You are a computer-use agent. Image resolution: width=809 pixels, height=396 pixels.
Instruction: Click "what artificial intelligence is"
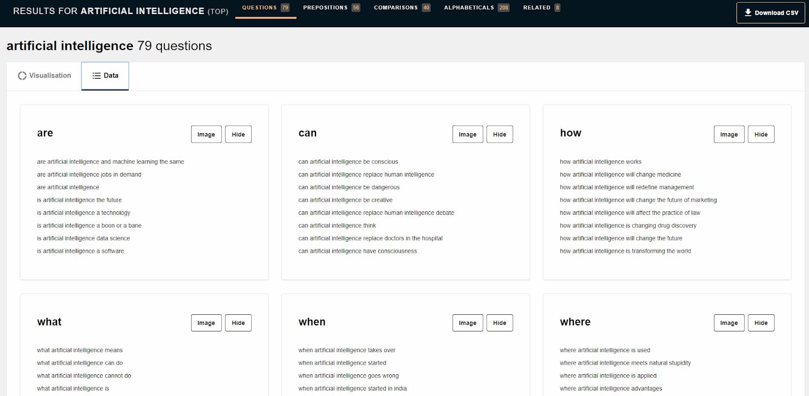[73, 389]
